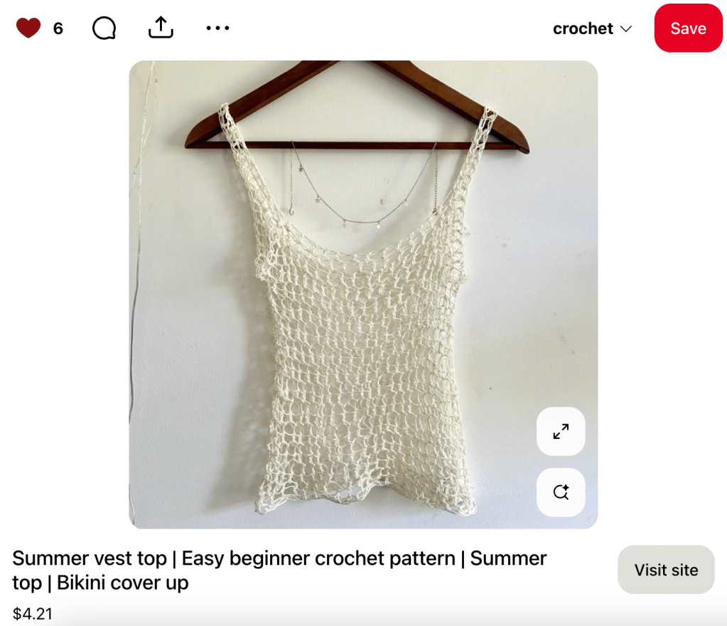Unlike the pin with the red heart icon
727x626 pixels.
coord(28,28)
